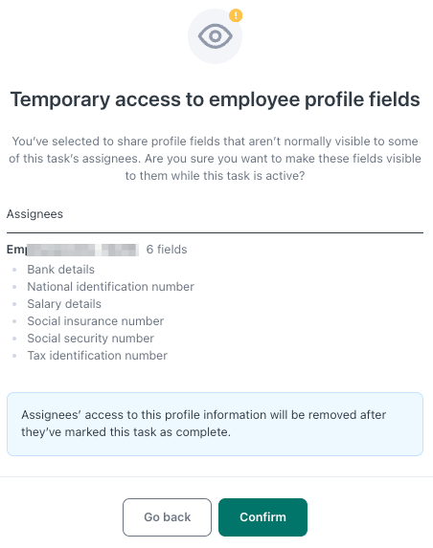Click the 6 fields count label
Image resolution: width=433 pixels, height=548 pixels.
[x=167, y=250]
